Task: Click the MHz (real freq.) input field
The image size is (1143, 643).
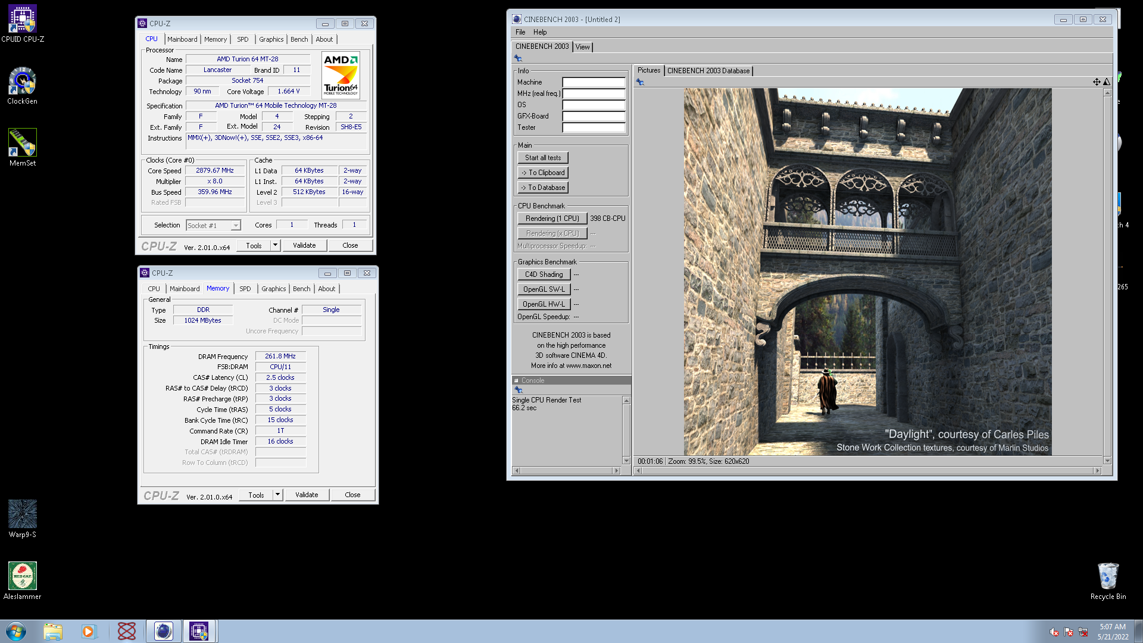Action: point(594,93)
